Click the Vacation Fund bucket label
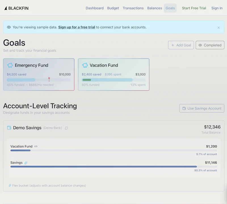 (x=22, y=146)
